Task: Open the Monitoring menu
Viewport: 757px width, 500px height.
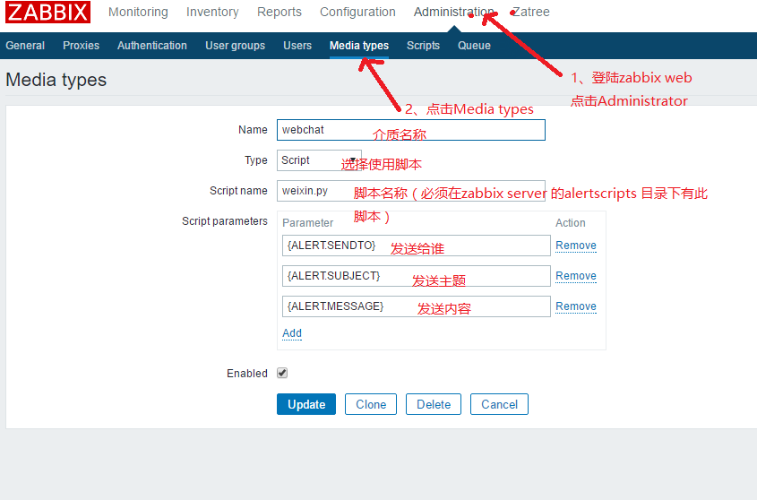Action: coord(138,12)
